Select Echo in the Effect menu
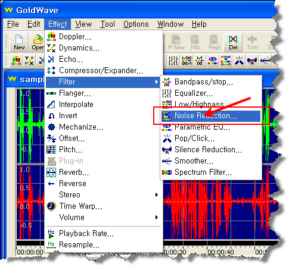 (x=104, y=59)
